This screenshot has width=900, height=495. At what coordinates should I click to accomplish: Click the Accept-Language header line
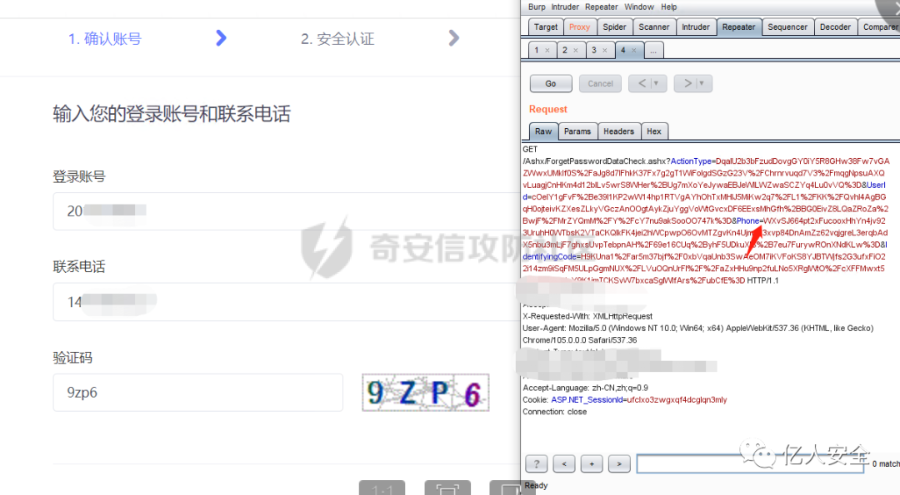click(585, 388)
